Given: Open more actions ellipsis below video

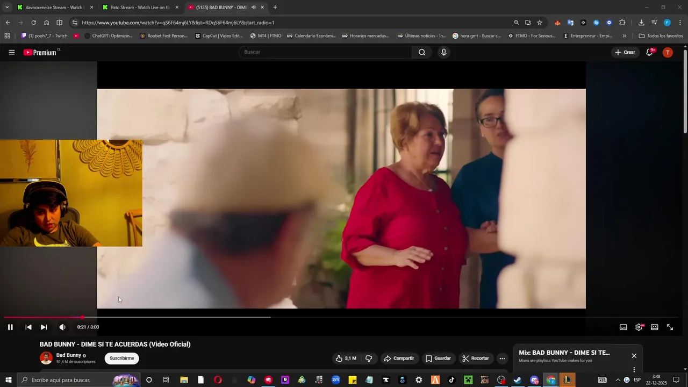Looking at the screenshot, I should (x=502, y=359).
